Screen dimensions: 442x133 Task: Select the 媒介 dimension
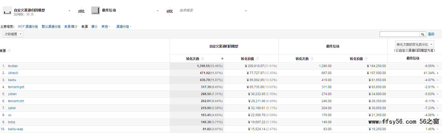coord(94,26)
